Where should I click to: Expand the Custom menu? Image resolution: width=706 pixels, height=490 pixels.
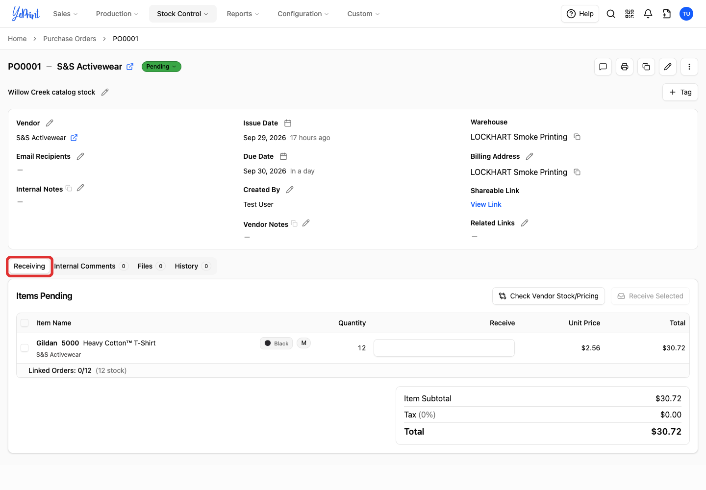[x=364, y=14]
